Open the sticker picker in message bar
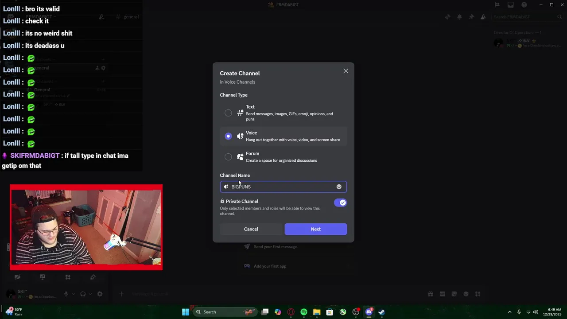This screenshot has height=319, width=567. pos(454,294)
